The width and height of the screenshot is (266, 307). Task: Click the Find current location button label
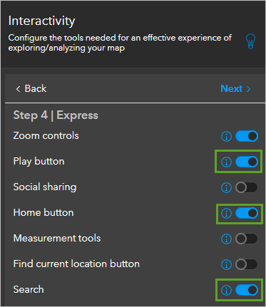(76, 264)
